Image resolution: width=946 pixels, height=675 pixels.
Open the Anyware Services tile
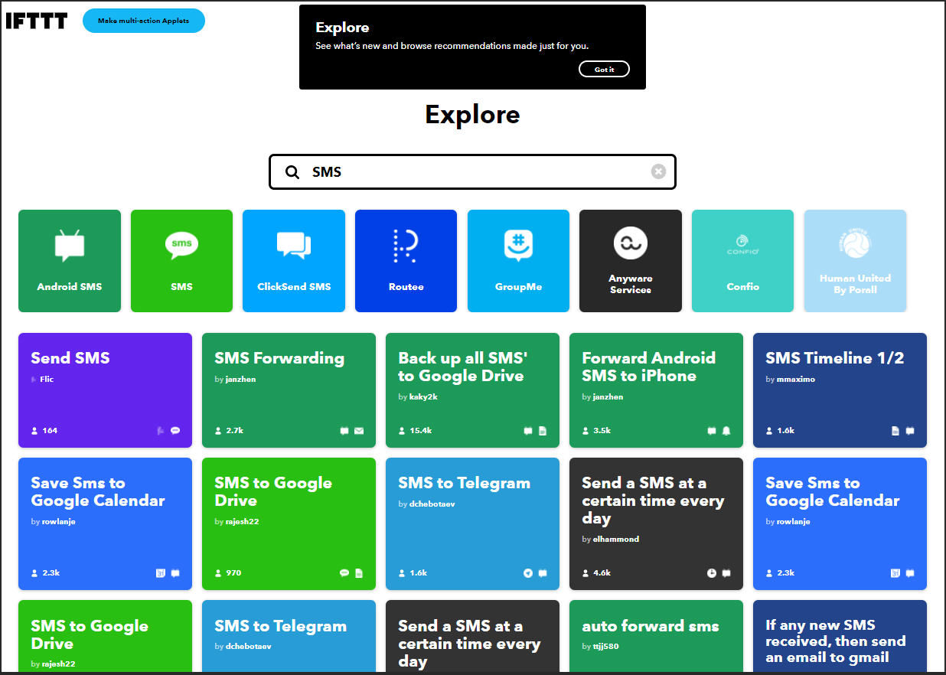click(631, 261)
